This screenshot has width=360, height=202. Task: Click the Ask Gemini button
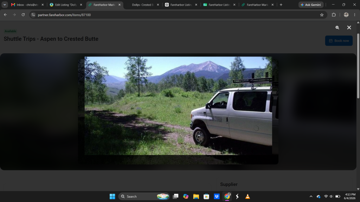pos(311,5)
